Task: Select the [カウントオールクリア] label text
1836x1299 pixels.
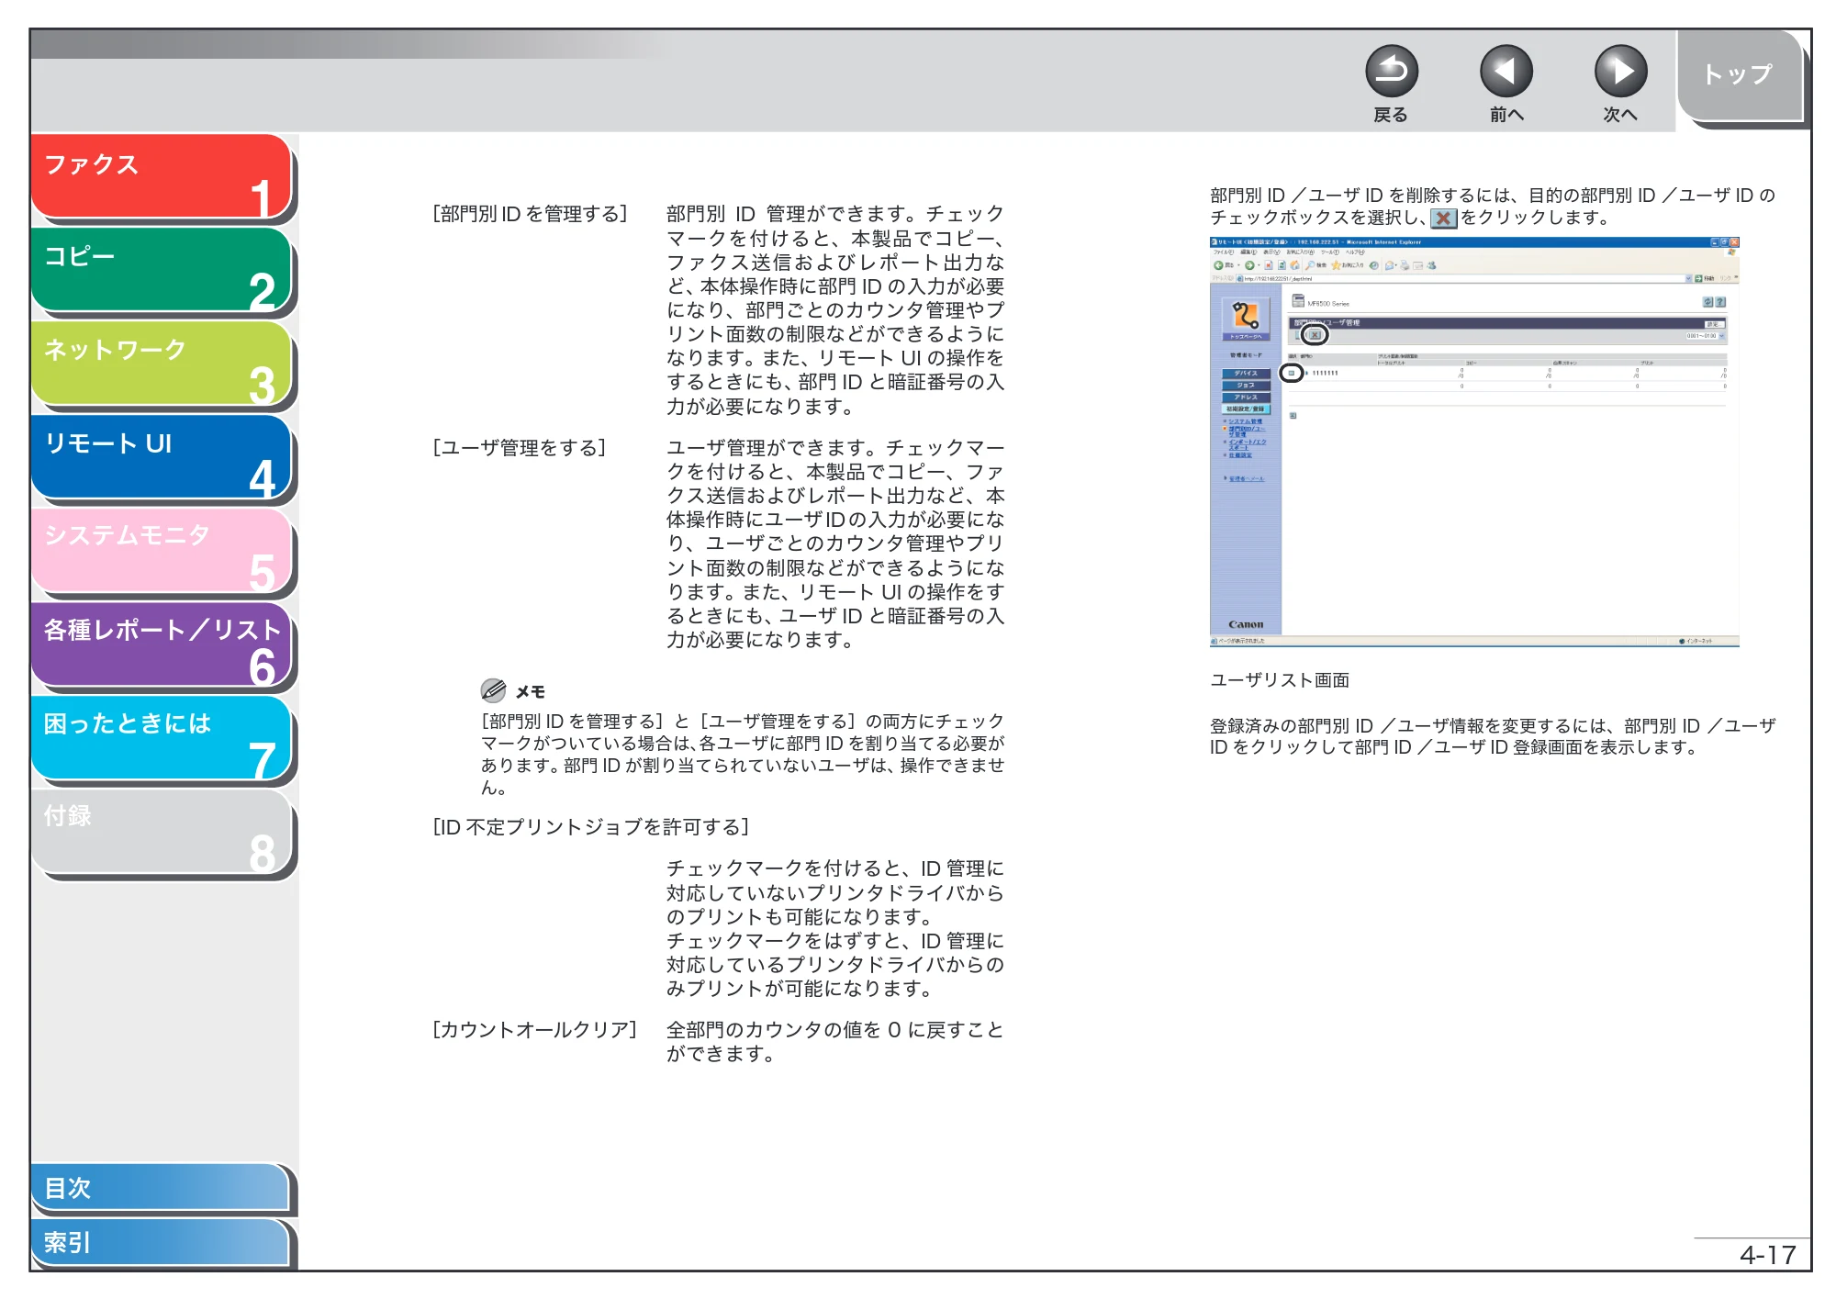Action: pyautogui.click(x=535, y=1030)
